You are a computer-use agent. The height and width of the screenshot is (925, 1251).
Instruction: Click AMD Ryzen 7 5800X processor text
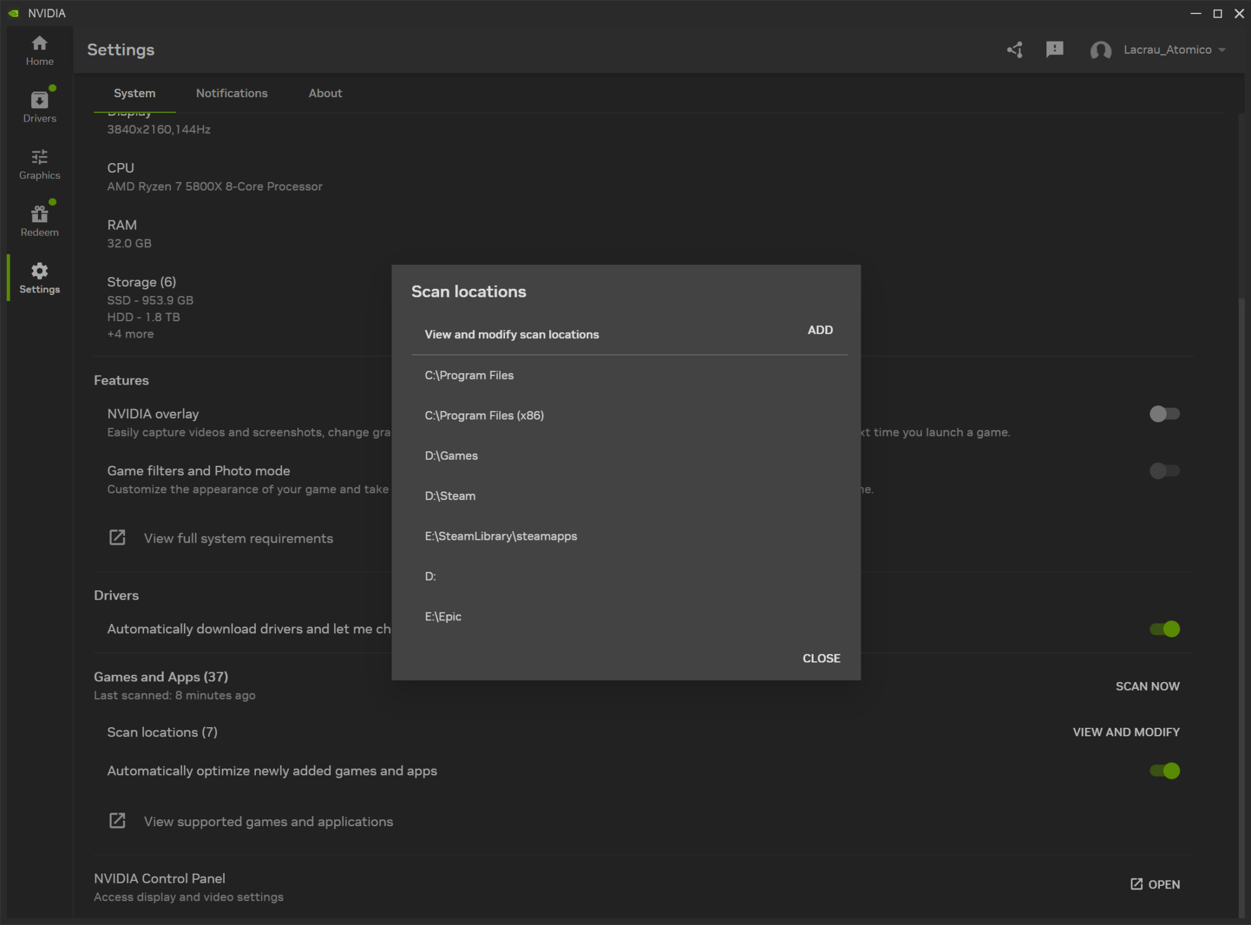(214, 187)
